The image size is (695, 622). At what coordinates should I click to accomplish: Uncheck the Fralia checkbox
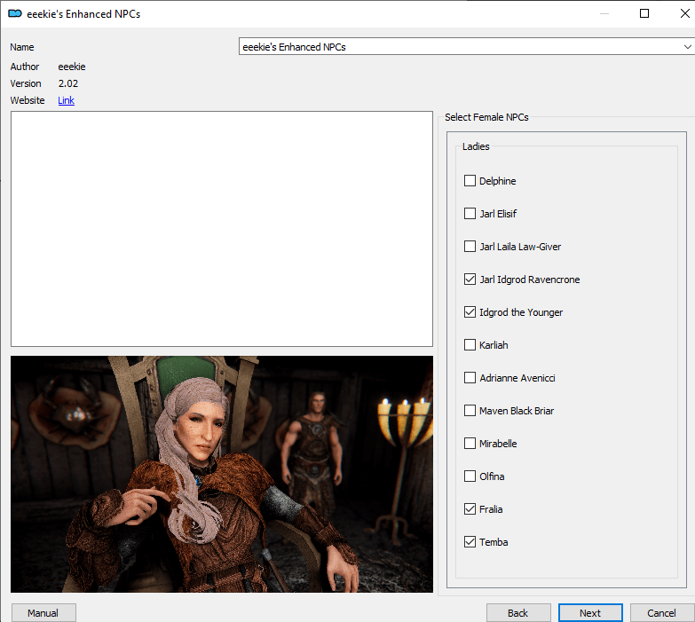click(470, 509)
